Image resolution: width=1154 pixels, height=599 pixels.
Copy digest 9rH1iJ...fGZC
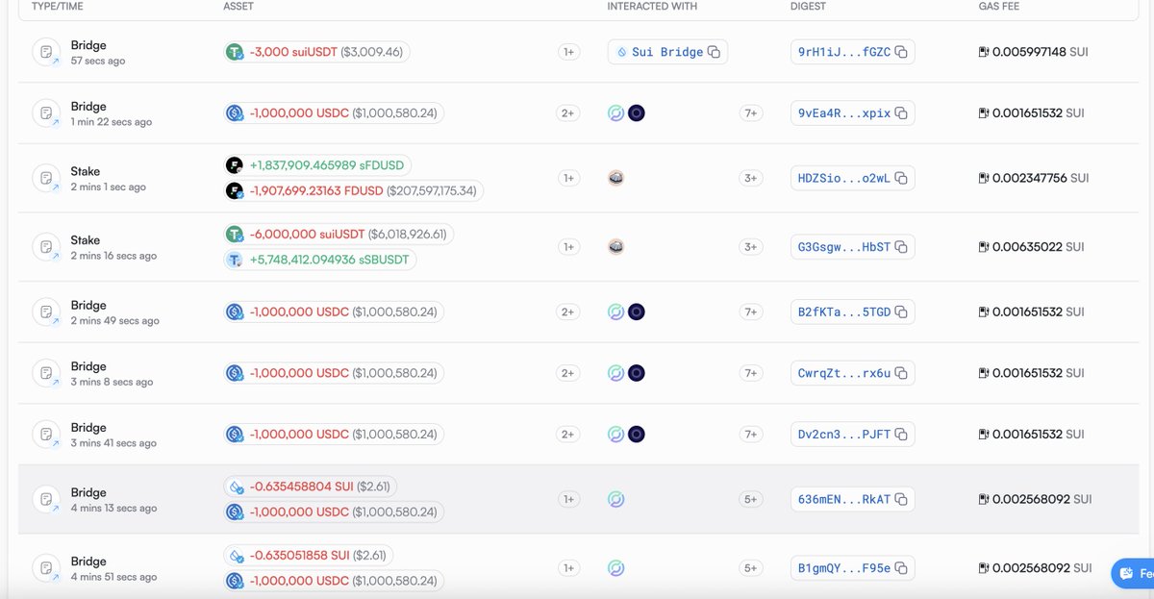[x=901, y=52]
